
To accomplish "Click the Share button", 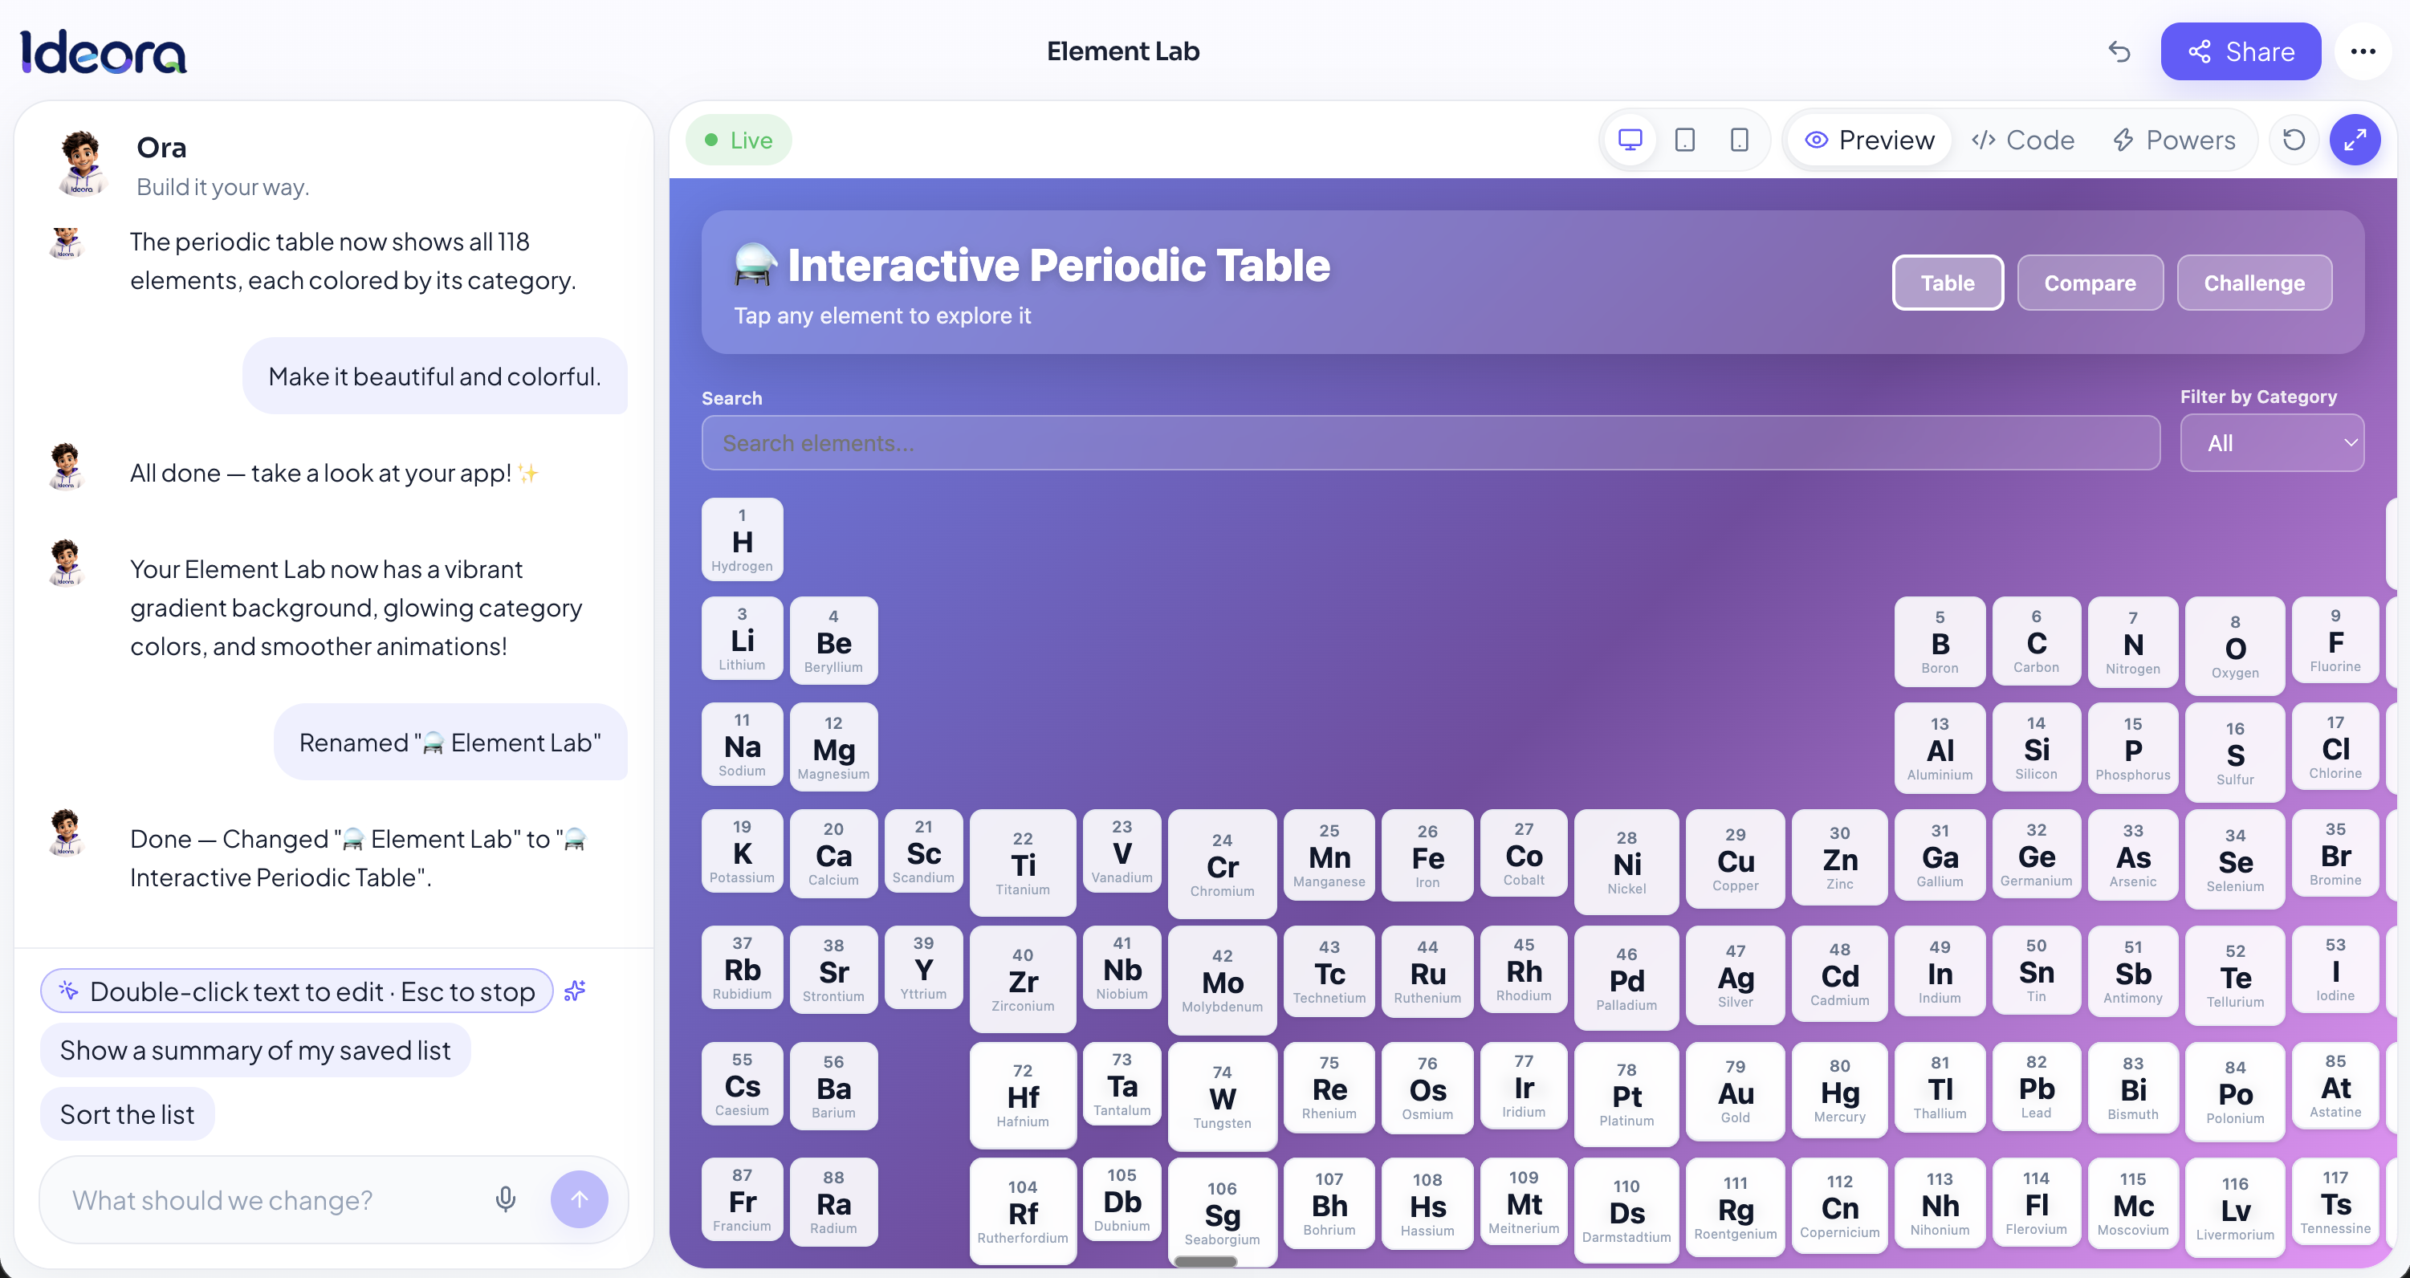I will [2241, 51].
